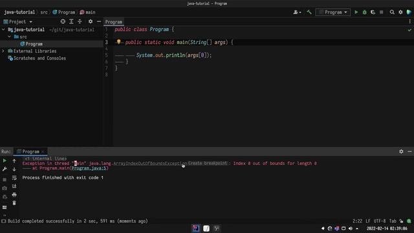Open Run panel settings gear
Image resolution: width=414 pixels, height=233 pixels.
tap(401, 151)
